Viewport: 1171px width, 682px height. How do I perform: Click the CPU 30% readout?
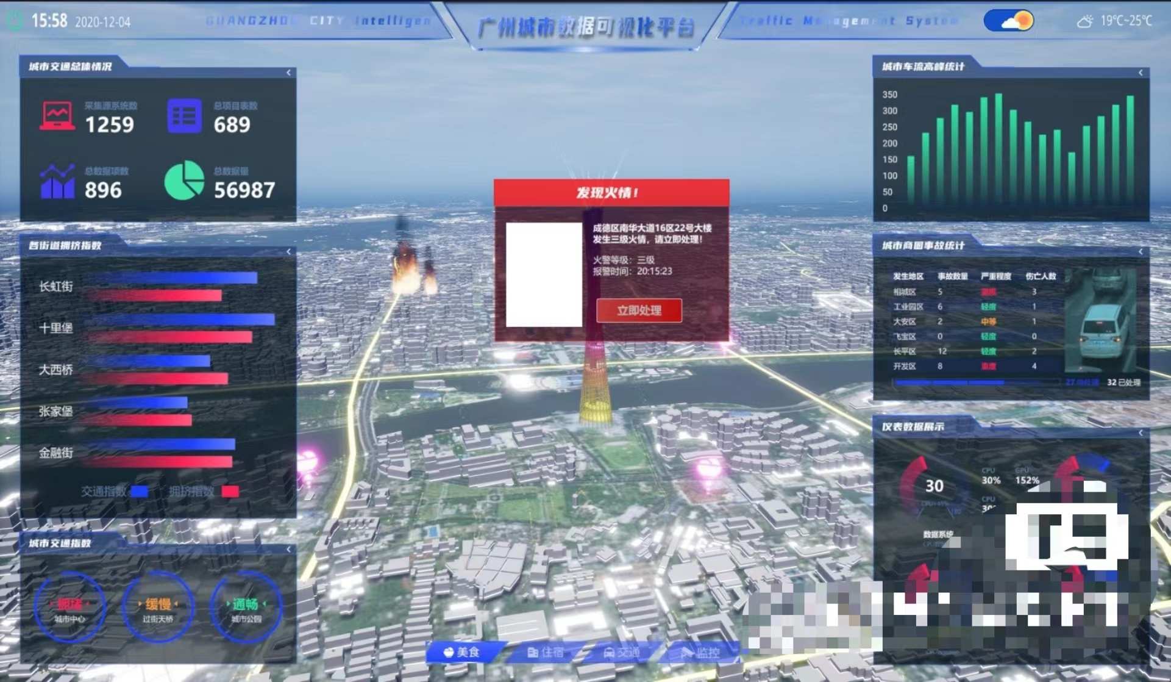tap(991, 476)
